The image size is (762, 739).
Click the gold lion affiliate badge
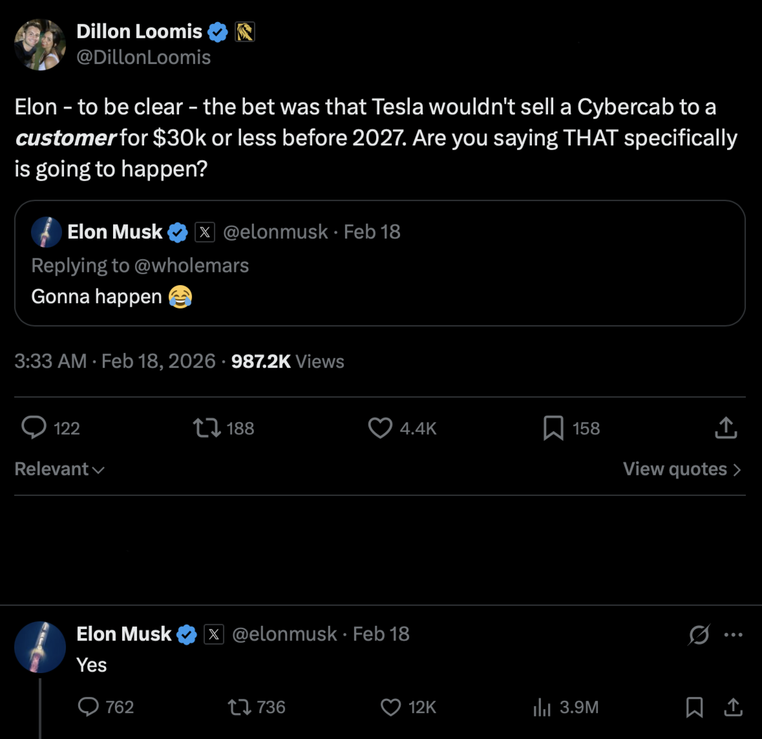click(245, 32)
